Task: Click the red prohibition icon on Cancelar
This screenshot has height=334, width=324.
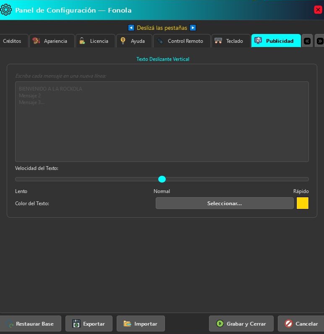Action: (289, 324)
